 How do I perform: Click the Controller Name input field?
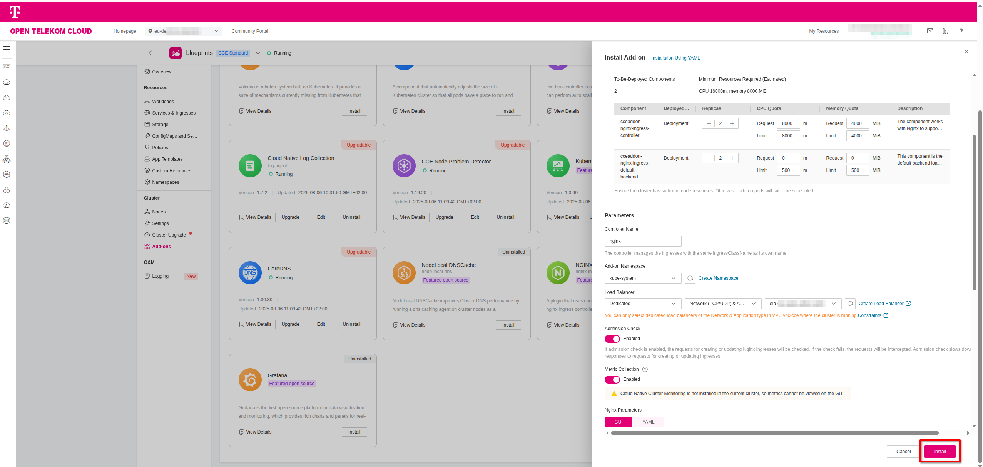coord(643,241)
